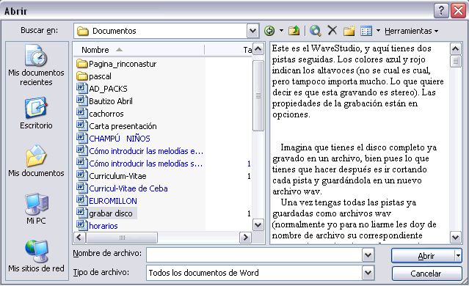The width and height of the screenshot is (469, 286).
Task: Select the EUROMILLON file name
Action: point(113,201)
